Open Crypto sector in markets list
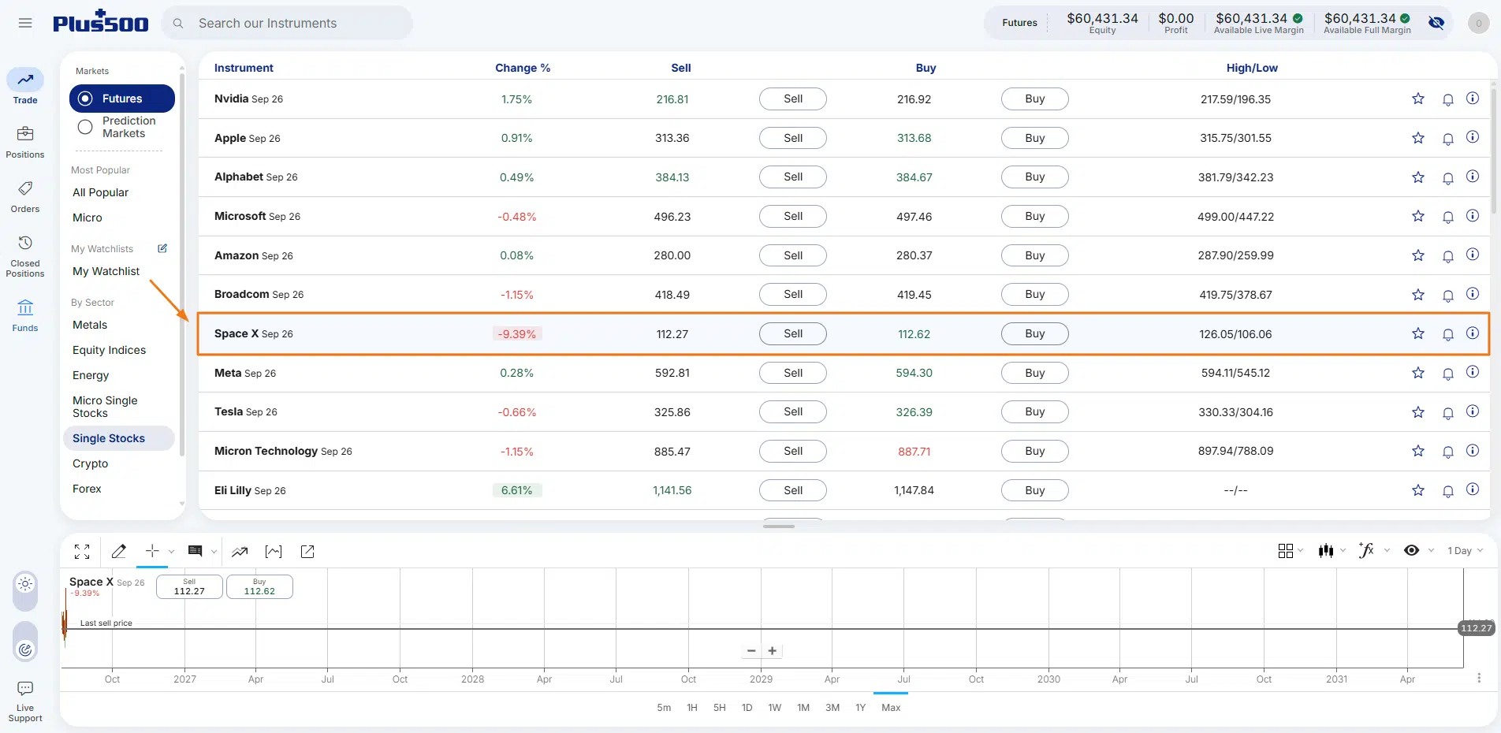Screen dimensions: 1501x733 [x=90, y=463]
